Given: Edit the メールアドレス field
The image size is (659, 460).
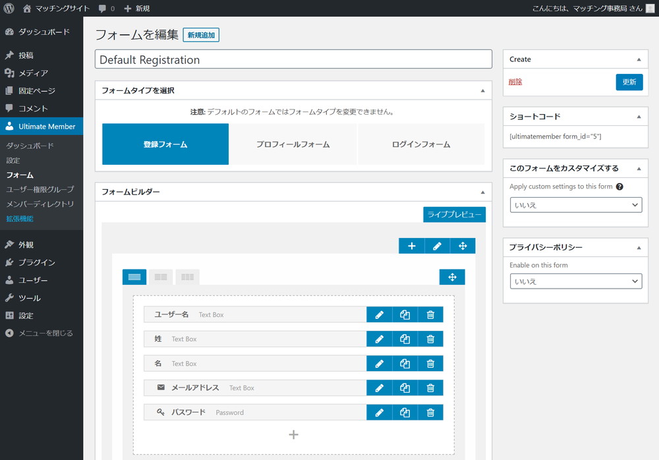Looking at the screenshot, I should pyautogui.click(x=379, y=388).
